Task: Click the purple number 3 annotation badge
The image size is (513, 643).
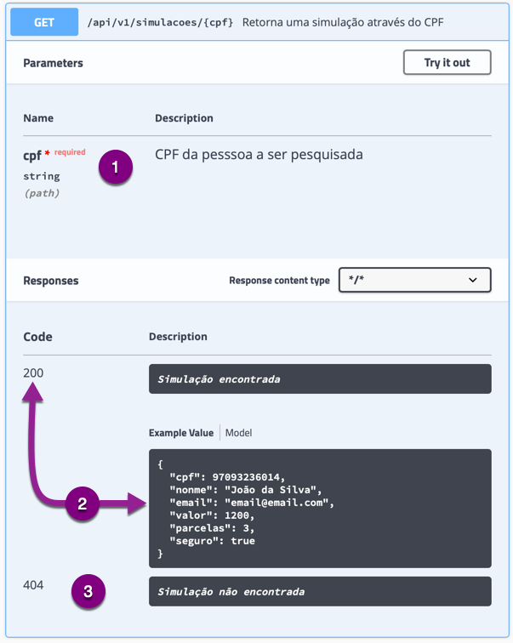Action: [88, 591]
